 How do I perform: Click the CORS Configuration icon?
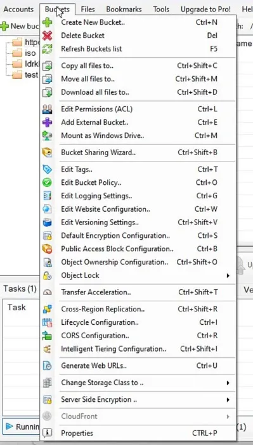click(48, 336)
